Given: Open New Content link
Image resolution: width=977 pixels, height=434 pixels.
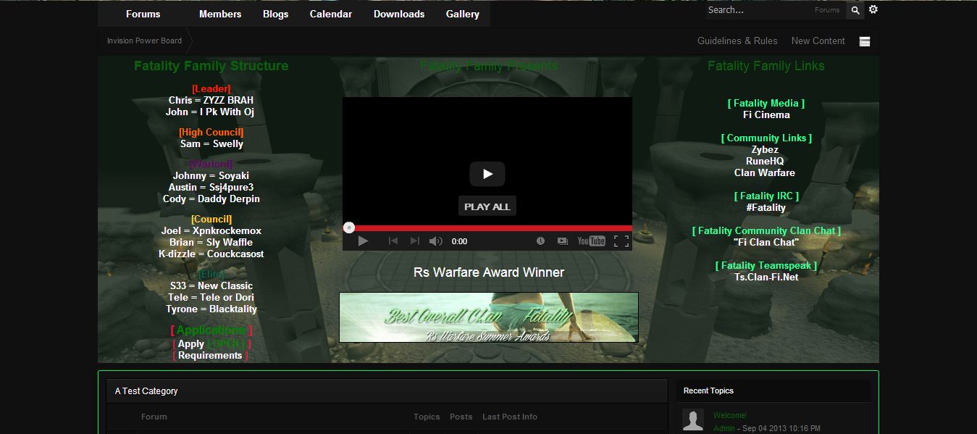Looking at the screenshot, I should tap(818, 41).
